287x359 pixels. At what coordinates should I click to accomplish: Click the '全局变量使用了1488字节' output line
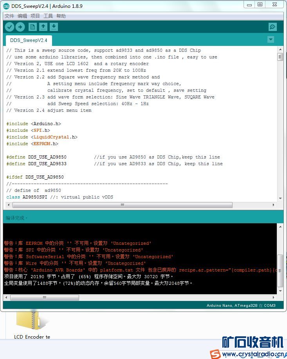[98, 283]
